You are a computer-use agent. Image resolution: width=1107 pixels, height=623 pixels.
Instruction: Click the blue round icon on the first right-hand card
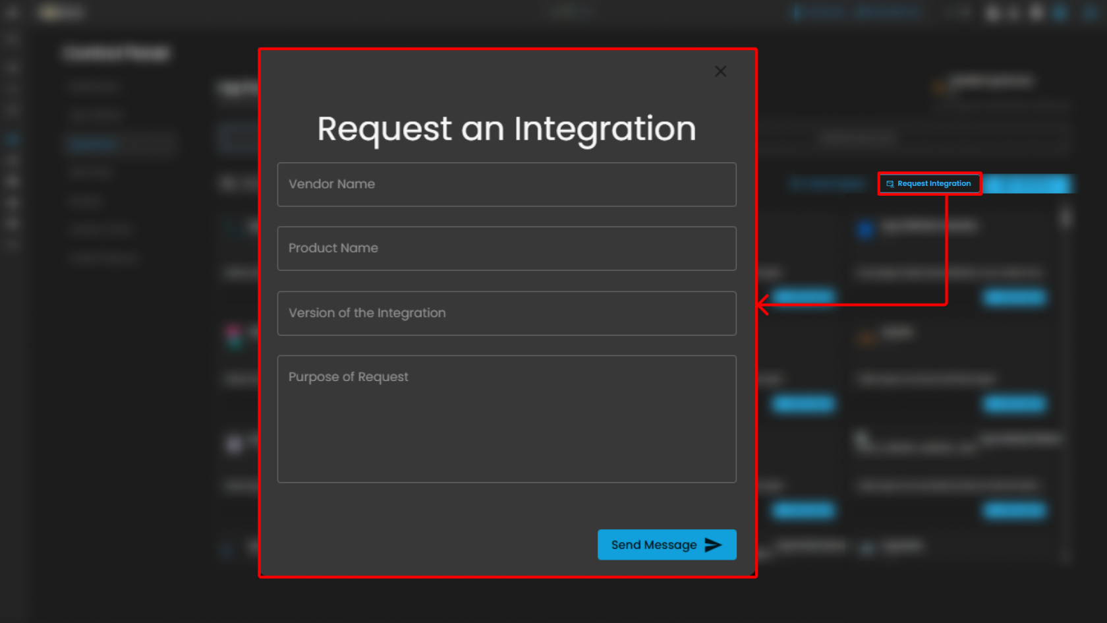click(x=865, y=229)
